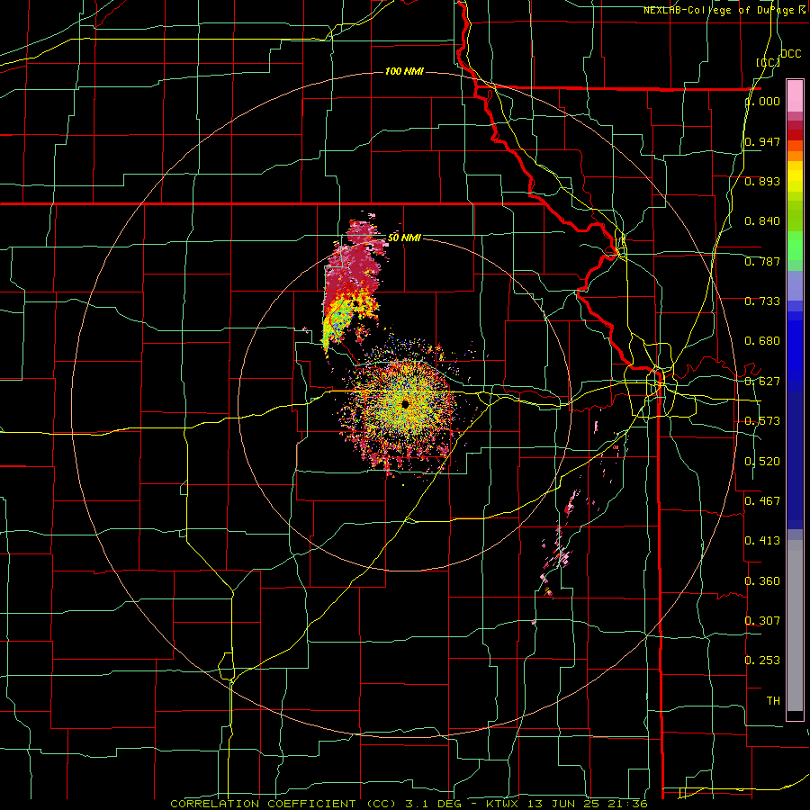Click the 100 NMI range ring label
Viewport: 810px width, 810px height.
[404, 71]
